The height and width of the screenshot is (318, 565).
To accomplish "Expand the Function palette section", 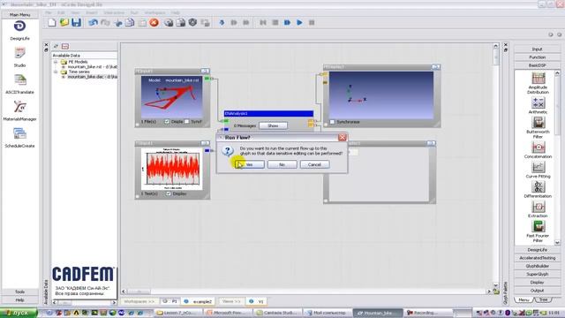I will (538, 57).
